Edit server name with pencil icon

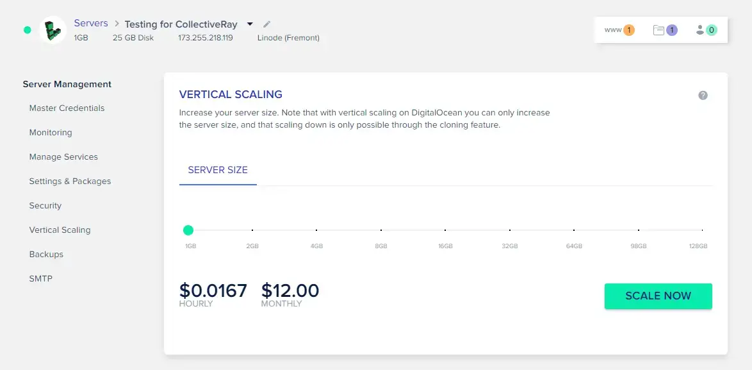(267, 24)
